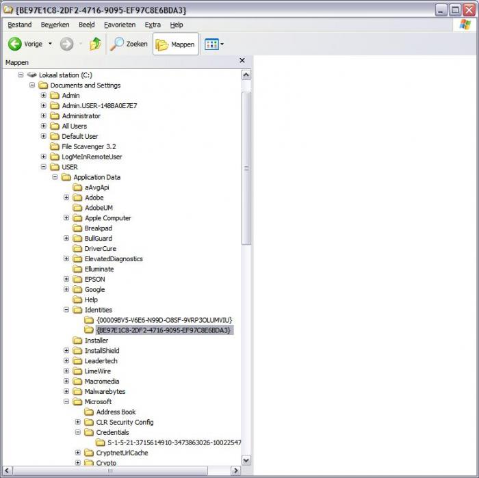This screenshot has height=478, width=479.
Task: Select the Elluminate folder icon
Action: point(77,269)
